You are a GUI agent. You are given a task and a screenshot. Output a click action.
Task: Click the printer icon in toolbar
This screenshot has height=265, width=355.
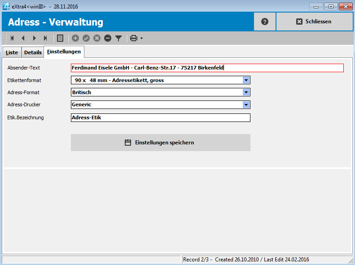pos(134,39)
